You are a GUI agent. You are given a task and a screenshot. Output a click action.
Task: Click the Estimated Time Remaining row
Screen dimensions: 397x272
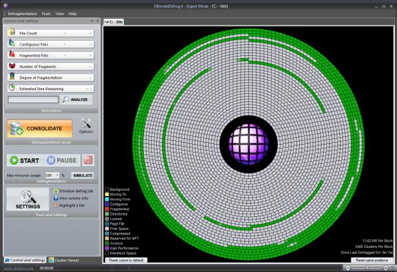(x=51, y=89)
